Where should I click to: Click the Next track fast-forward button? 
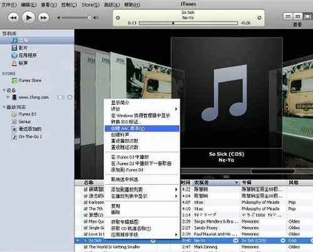(x=44, y=17)
